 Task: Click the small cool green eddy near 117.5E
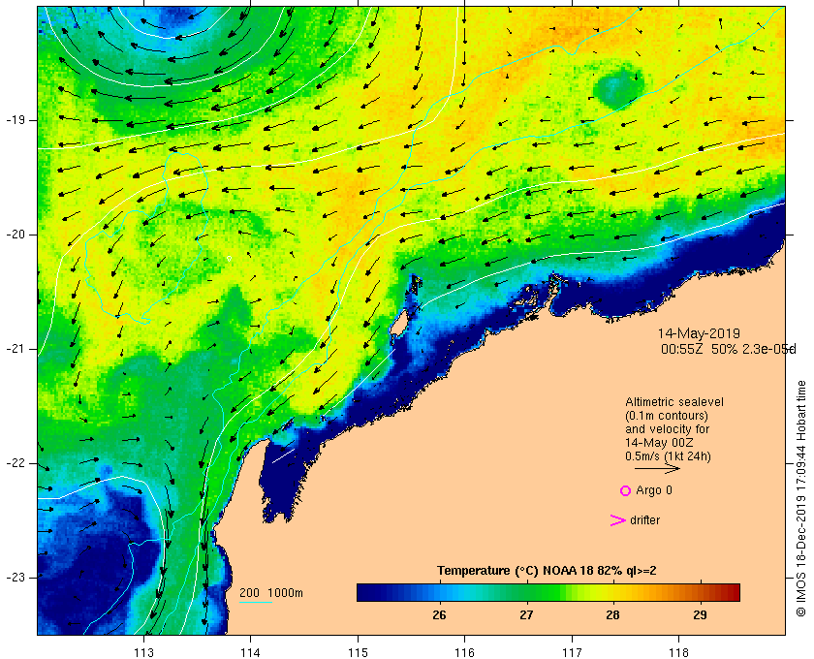(x=618, y=86)
